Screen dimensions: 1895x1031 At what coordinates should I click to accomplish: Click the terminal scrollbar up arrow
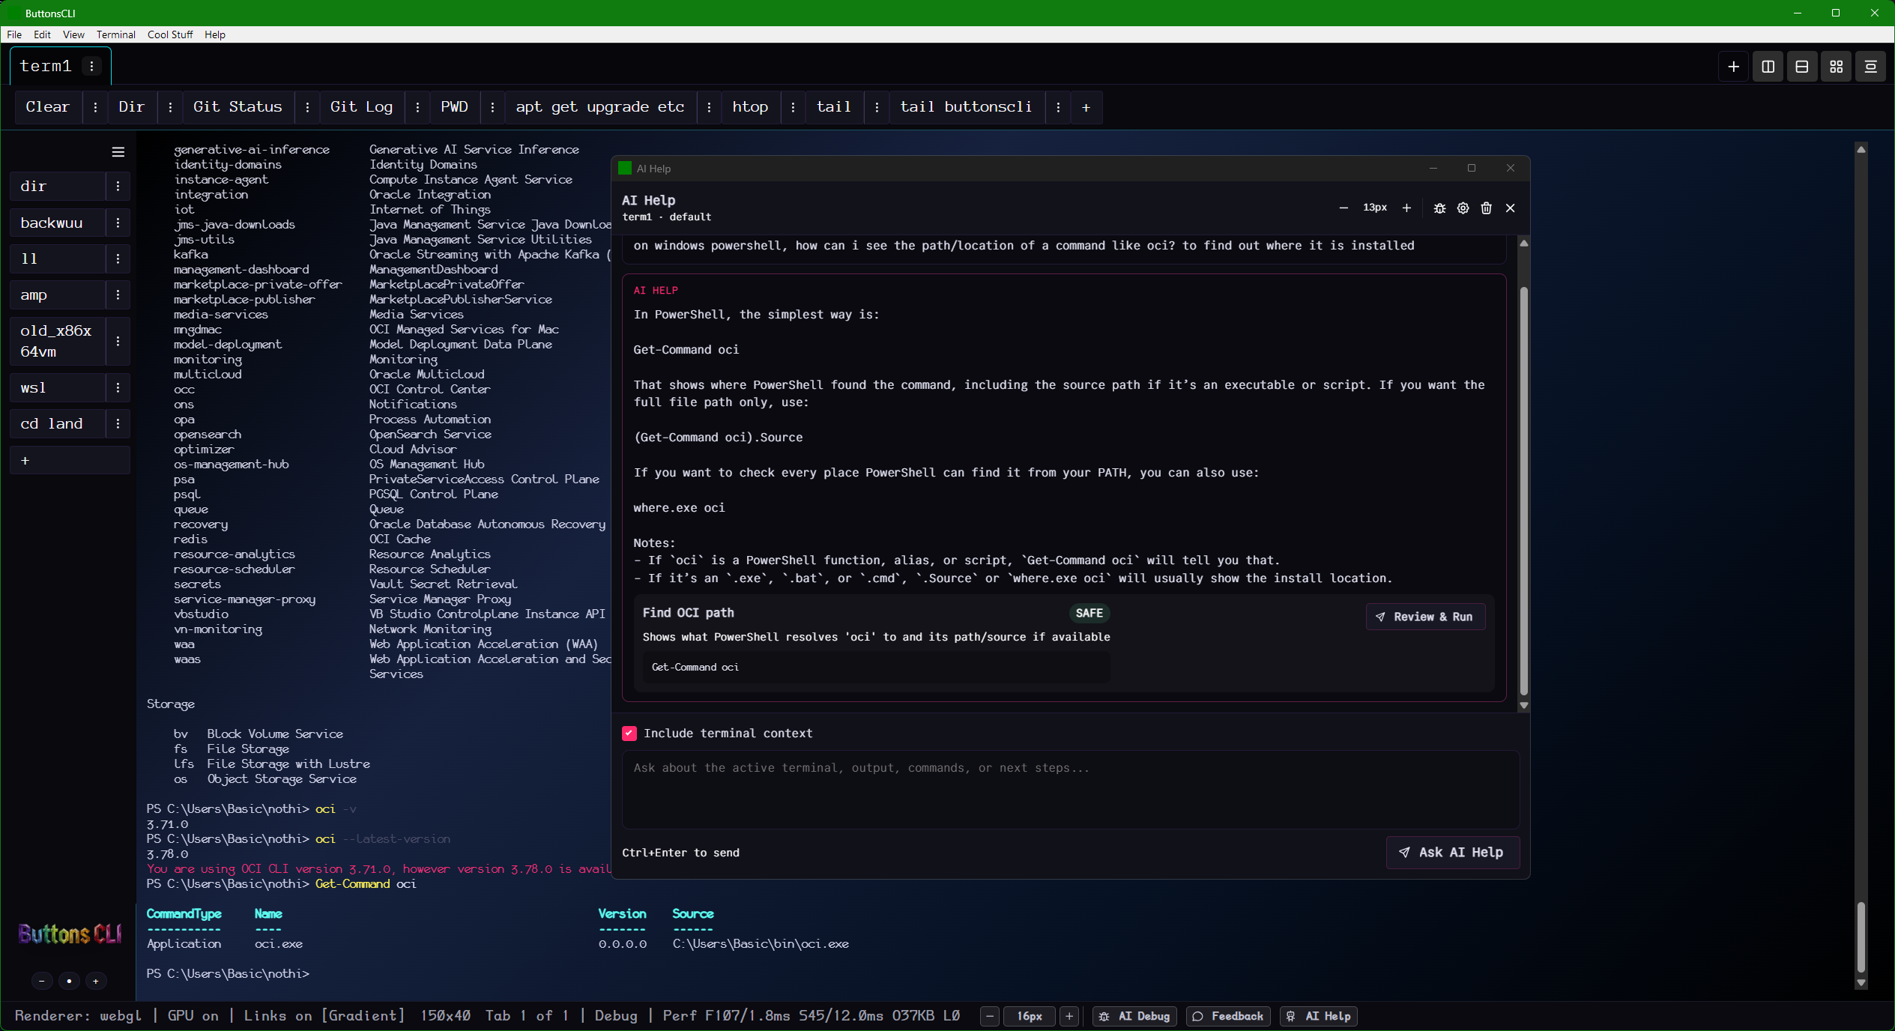click(1861, 149)
